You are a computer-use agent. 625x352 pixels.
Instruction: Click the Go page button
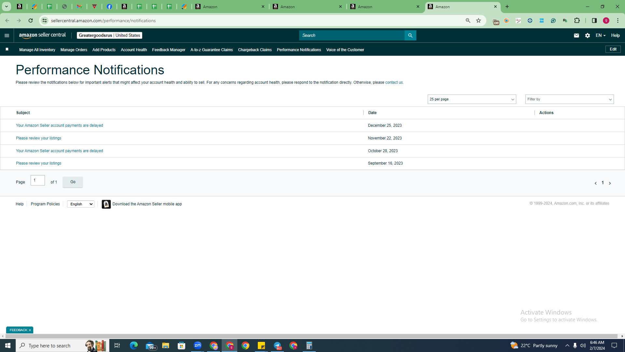point(73,182)
